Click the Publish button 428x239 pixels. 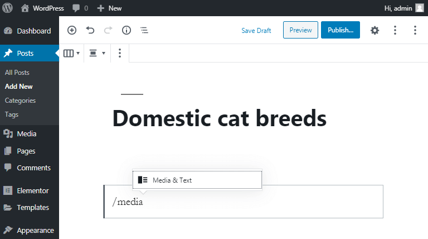click(341, 30)
